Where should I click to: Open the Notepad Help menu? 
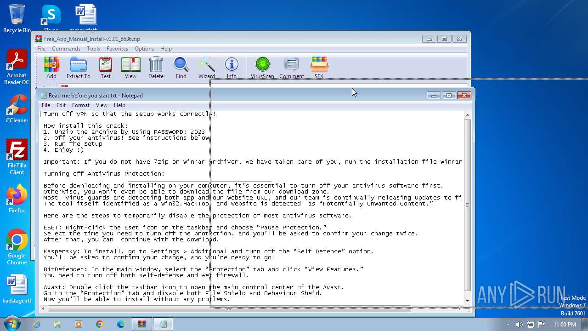point(119,105)
